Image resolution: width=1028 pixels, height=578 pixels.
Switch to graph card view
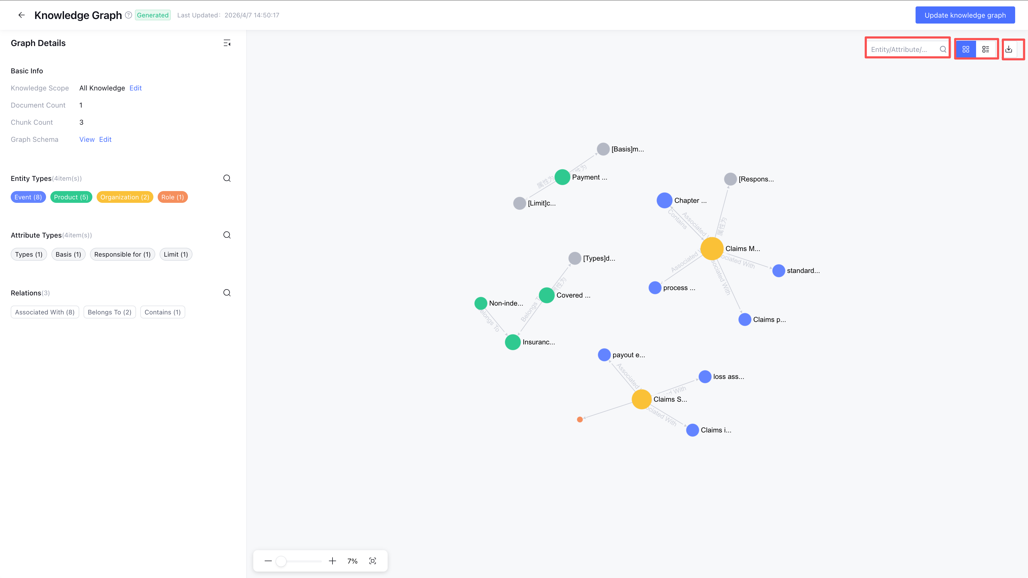tap(966, 49)
